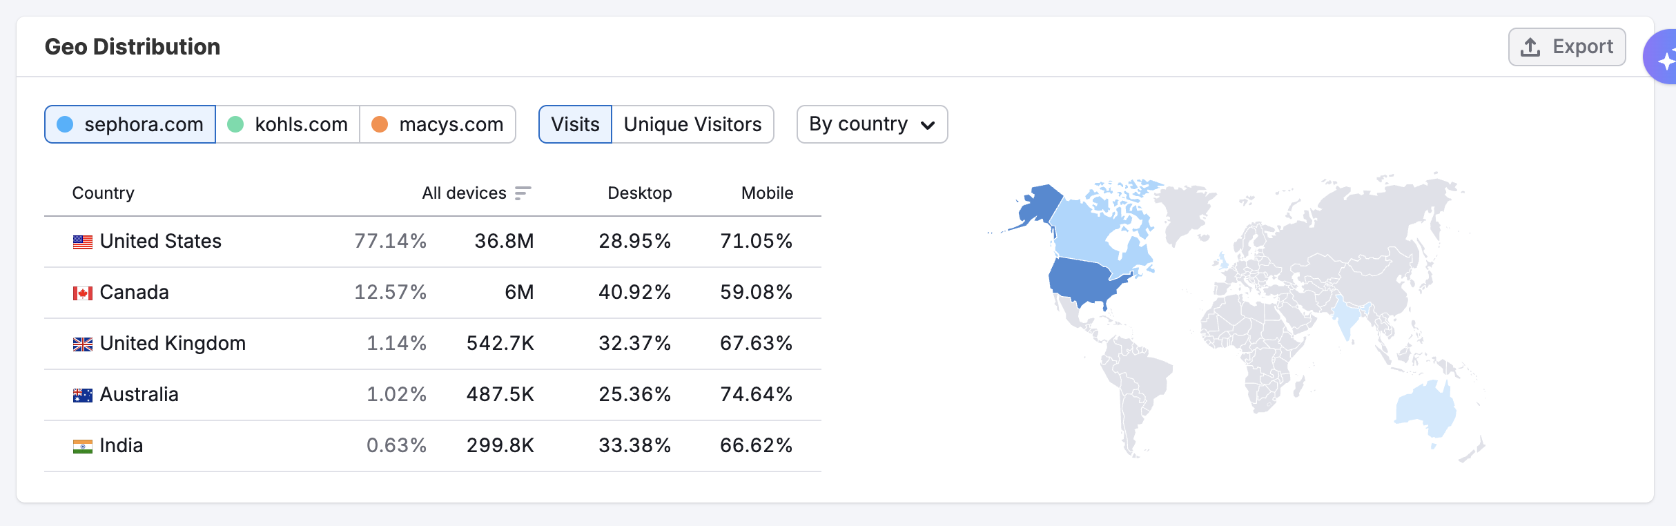Switch to the kohls.com domain
Viewport: 1676px width, 526px height.
coord(288,124)
